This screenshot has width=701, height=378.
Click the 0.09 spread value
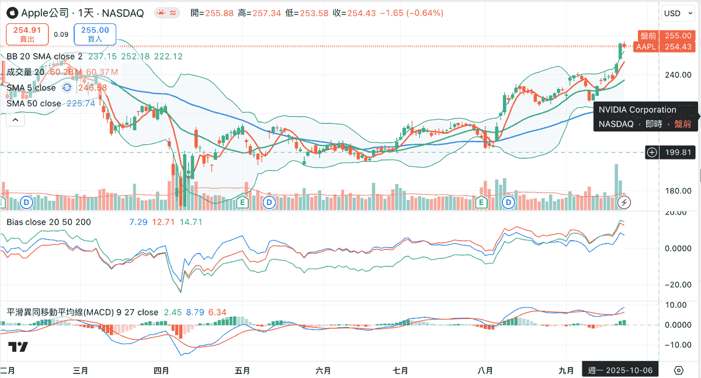tap(61, 34)
